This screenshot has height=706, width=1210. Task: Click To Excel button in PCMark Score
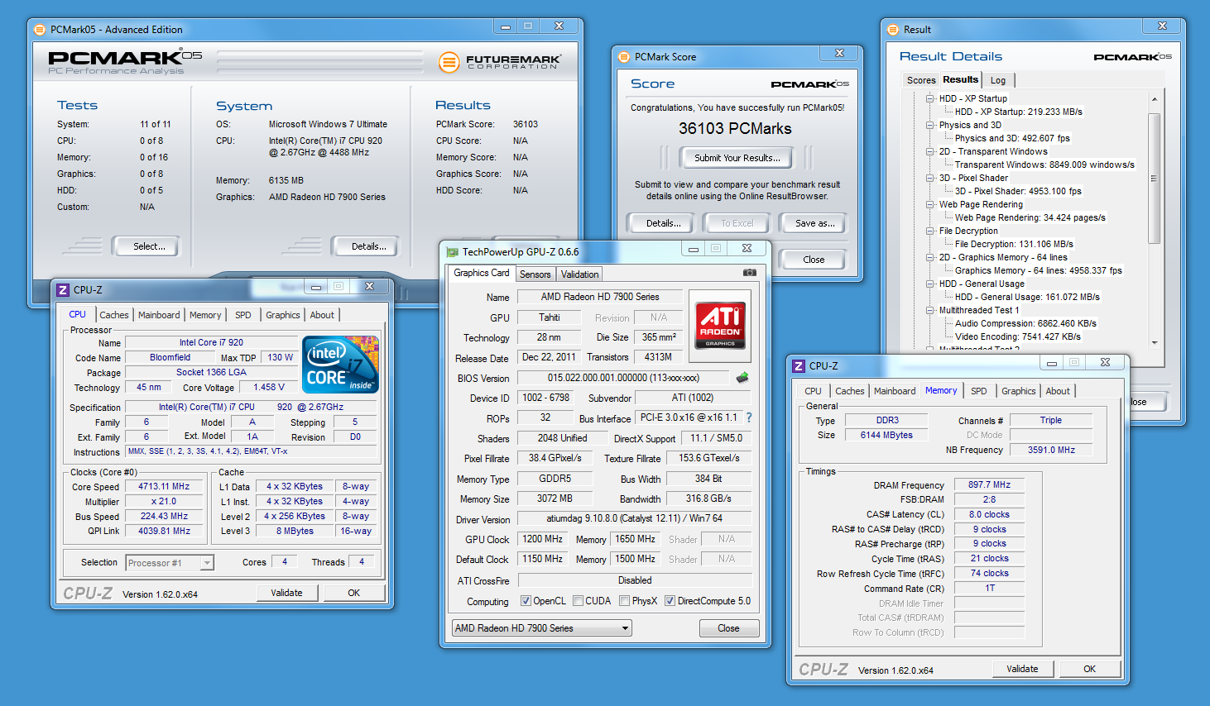[737, 223]
